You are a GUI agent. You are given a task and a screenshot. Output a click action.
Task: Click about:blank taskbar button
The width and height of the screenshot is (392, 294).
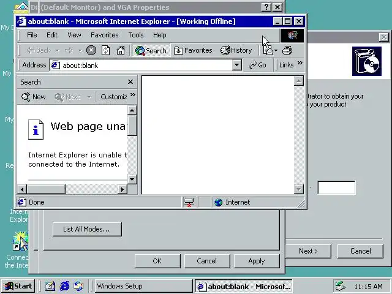click(x=244, y=286)
